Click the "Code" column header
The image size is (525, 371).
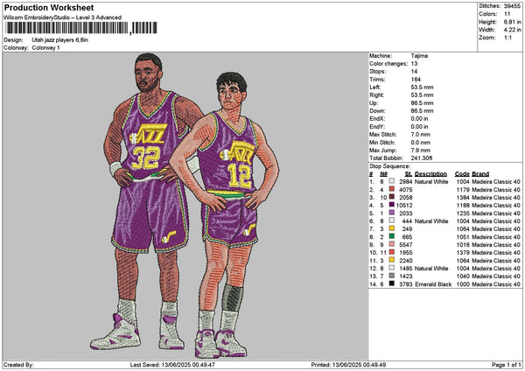pyautogui.click(x=462, y=174)
